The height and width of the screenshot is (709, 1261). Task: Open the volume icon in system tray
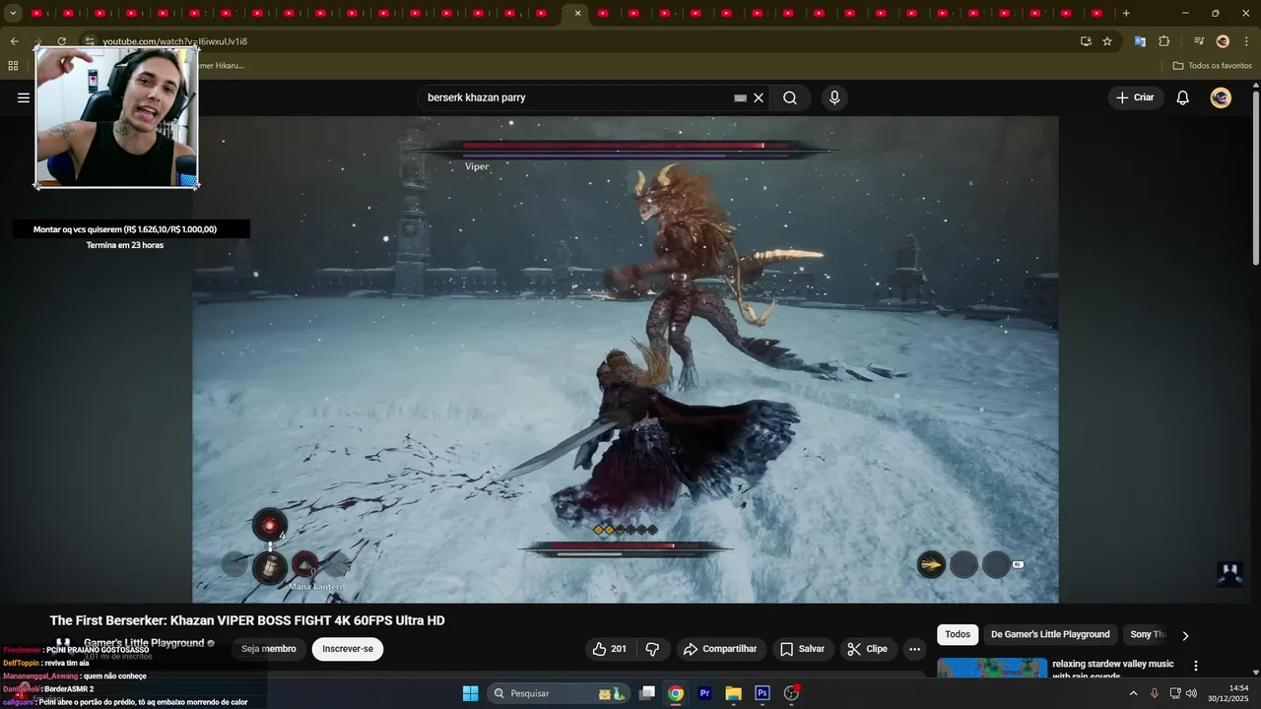click(x=1191, y=693)
